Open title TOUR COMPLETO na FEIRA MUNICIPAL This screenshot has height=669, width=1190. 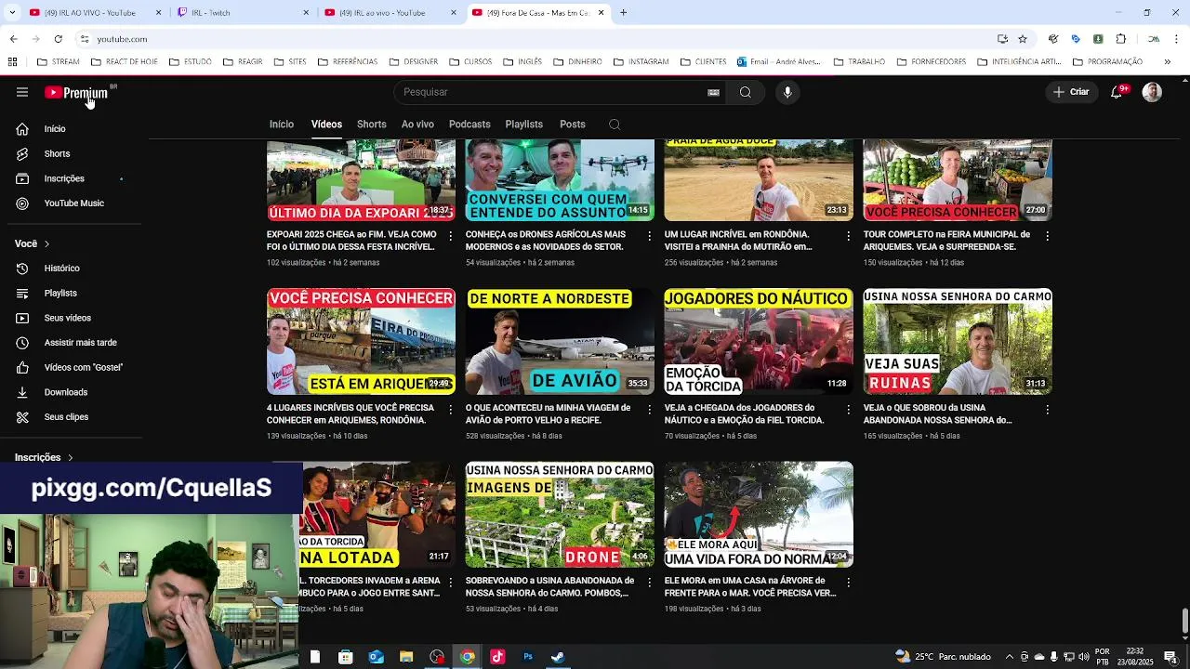click(x=946, y=241)
